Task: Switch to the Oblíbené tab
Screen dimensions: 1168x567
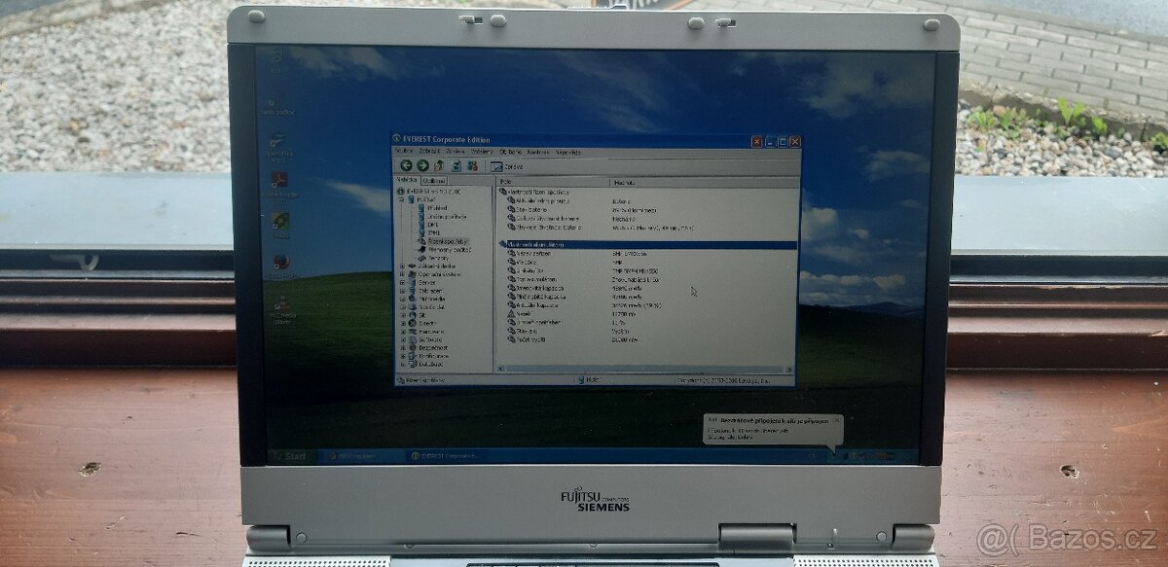Action: (x=435, y=181)
